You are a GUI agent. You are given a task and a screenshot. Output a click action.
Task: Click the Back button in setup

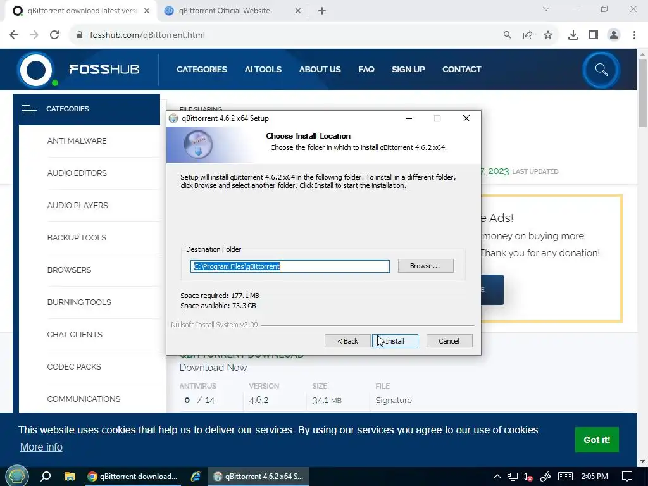tap(347, 341)
